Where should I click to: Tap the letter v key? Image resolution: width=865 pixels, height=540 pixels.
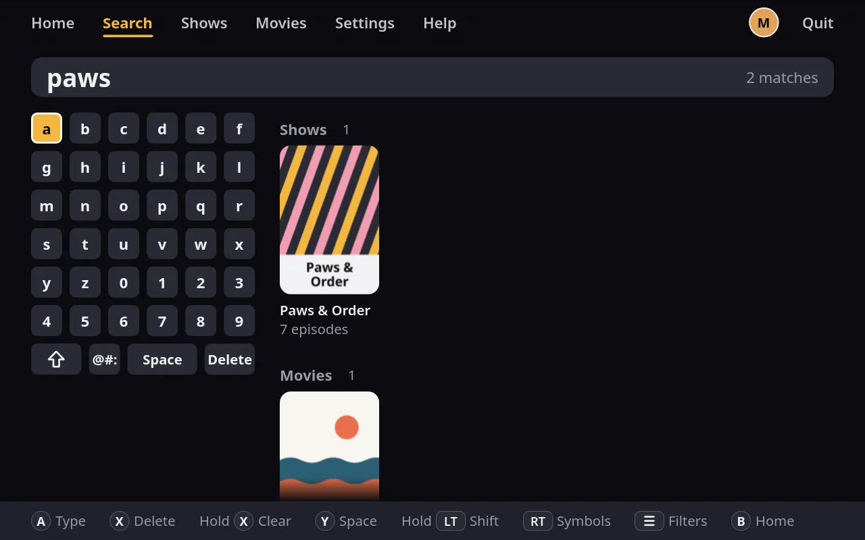click(x=162, y=244)
